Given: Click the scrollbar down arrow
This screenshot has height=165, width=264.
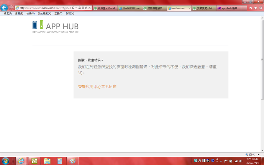Looking at the screenshot, I should [262, 151].
